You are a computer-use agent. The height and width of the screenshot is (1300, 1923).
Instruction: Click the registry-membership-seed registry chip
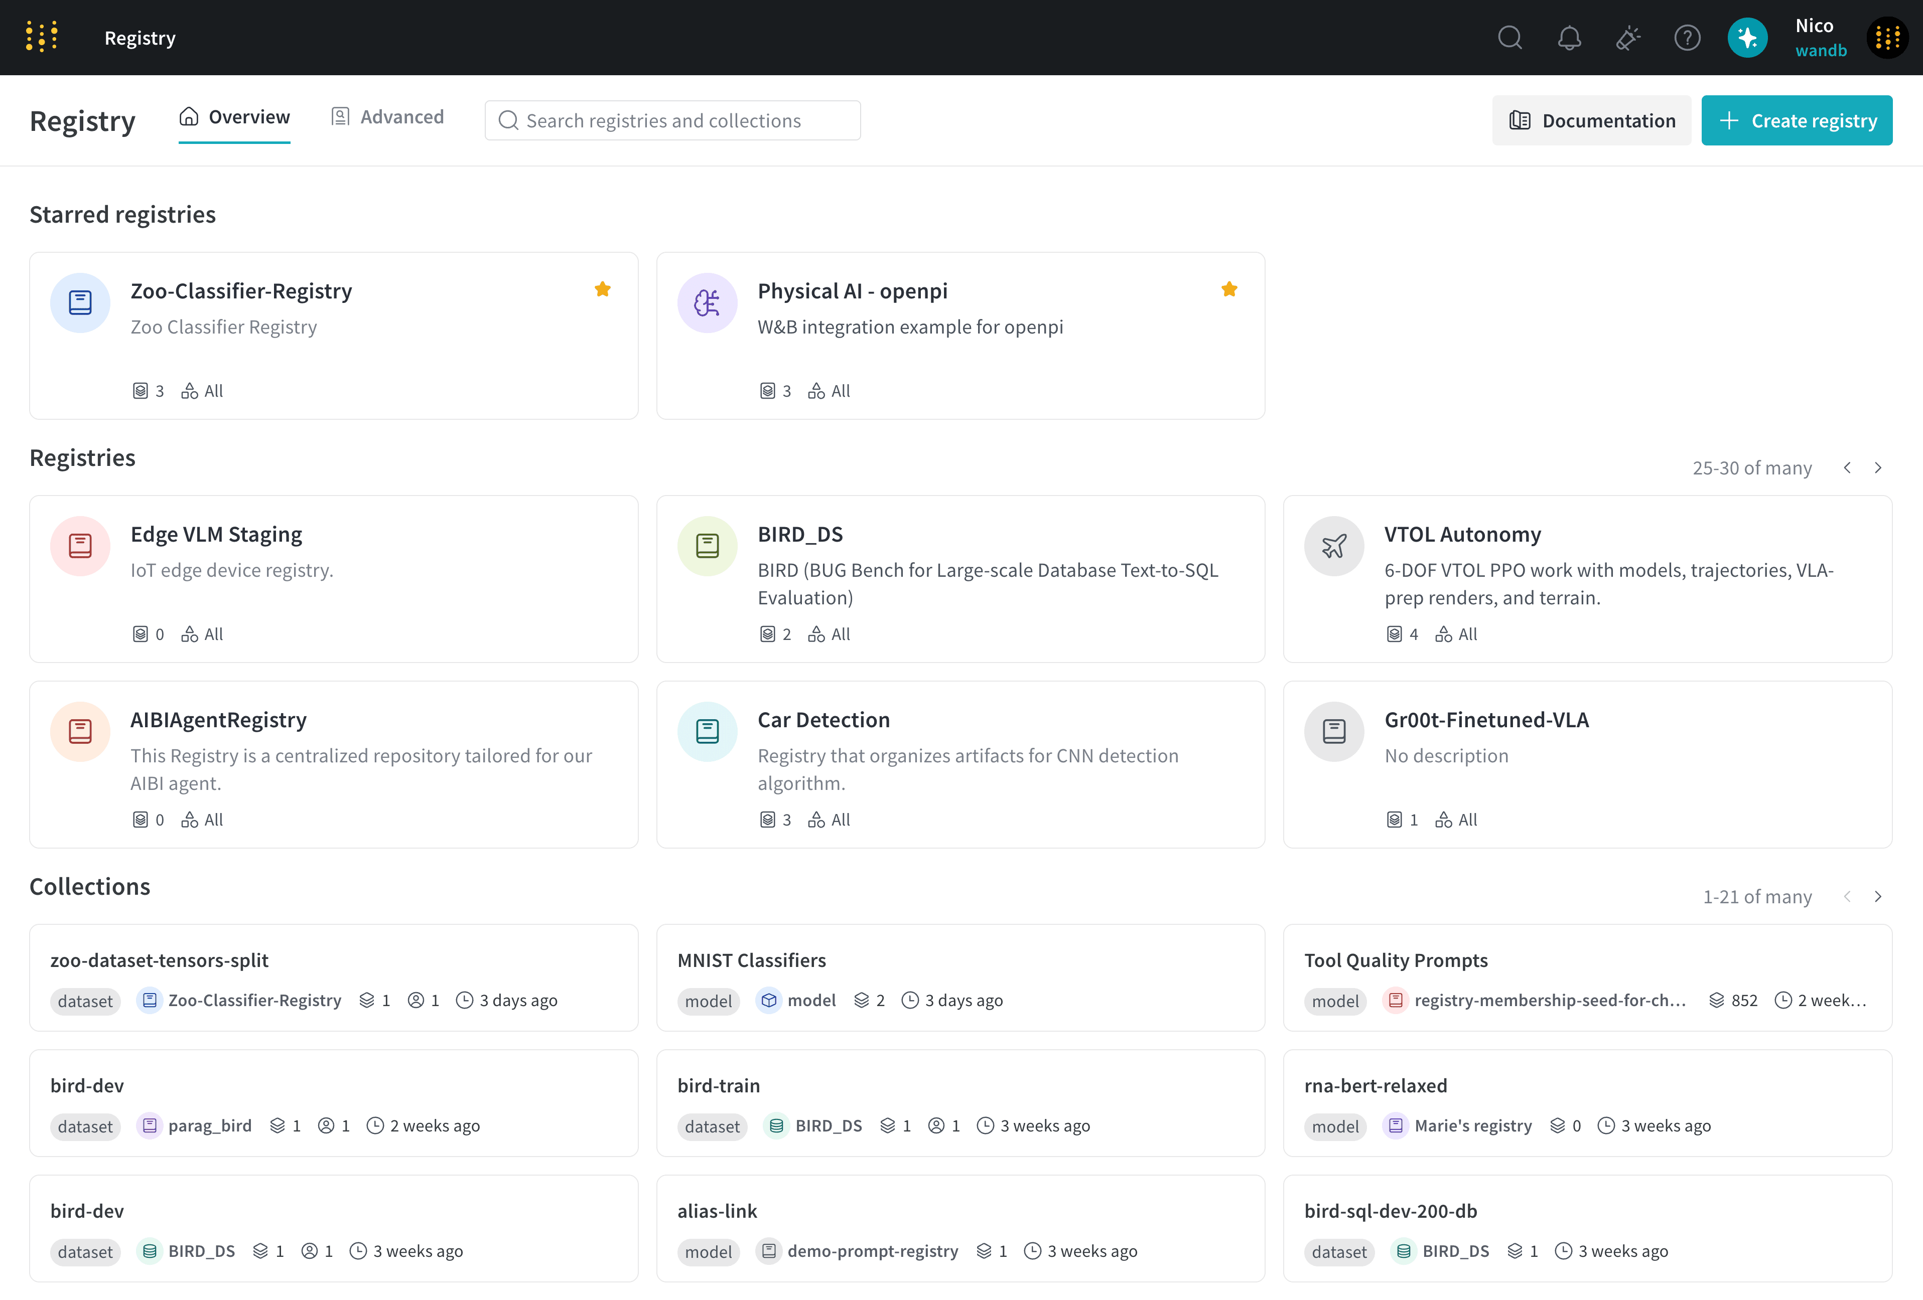pos(1536,1001)
